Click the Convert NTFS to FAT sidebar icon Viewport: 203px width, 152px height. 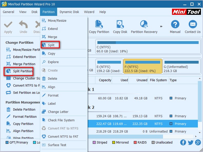pyautogui.click(x=8, y=85)
